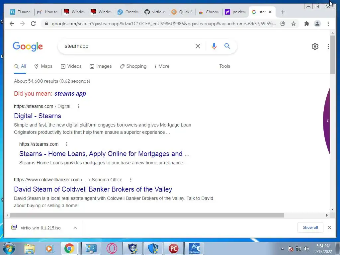
Task: Select the Images search filter
Action: (101, 66)
